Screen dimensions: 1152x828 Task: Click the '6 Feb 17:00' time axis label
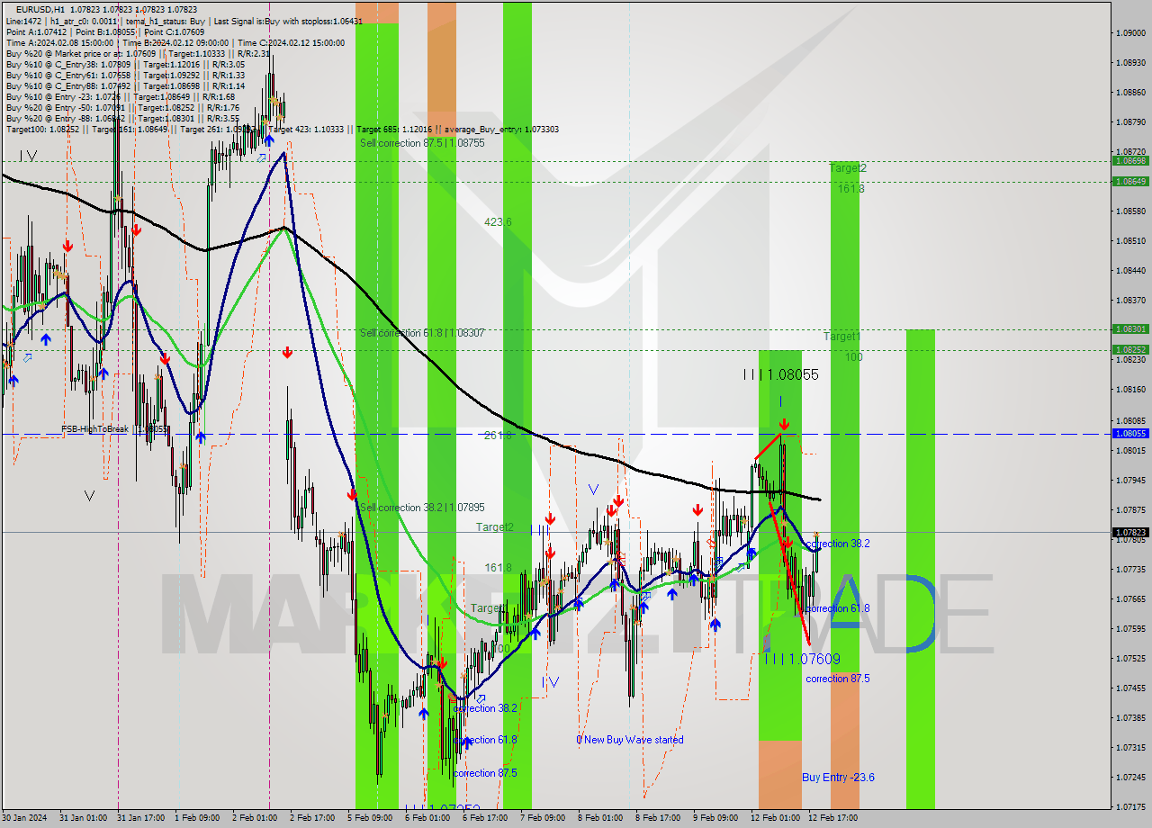click(485, 818)
